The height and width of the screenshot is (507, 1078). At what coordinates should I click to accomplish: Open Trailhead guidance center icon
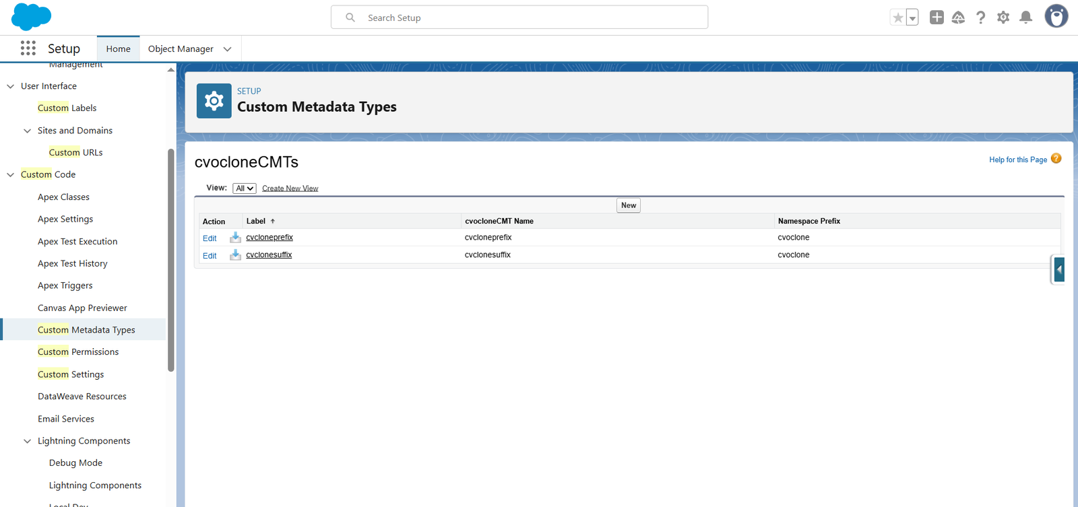pyautogui.click(x=958, y=18)
